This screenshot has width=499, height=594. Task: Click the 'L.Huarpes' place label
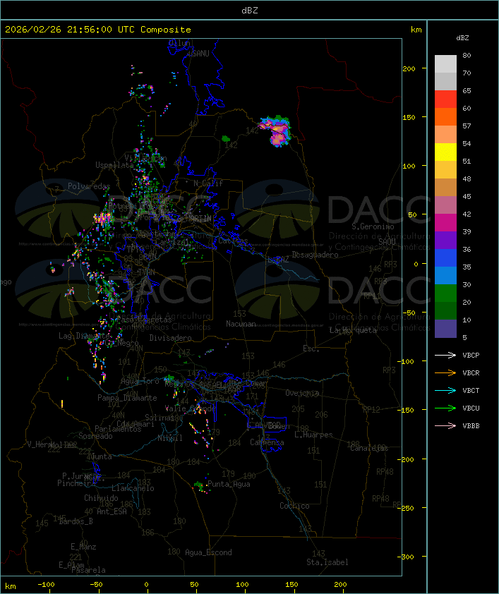pyautogui.click(x=313, y=435)
